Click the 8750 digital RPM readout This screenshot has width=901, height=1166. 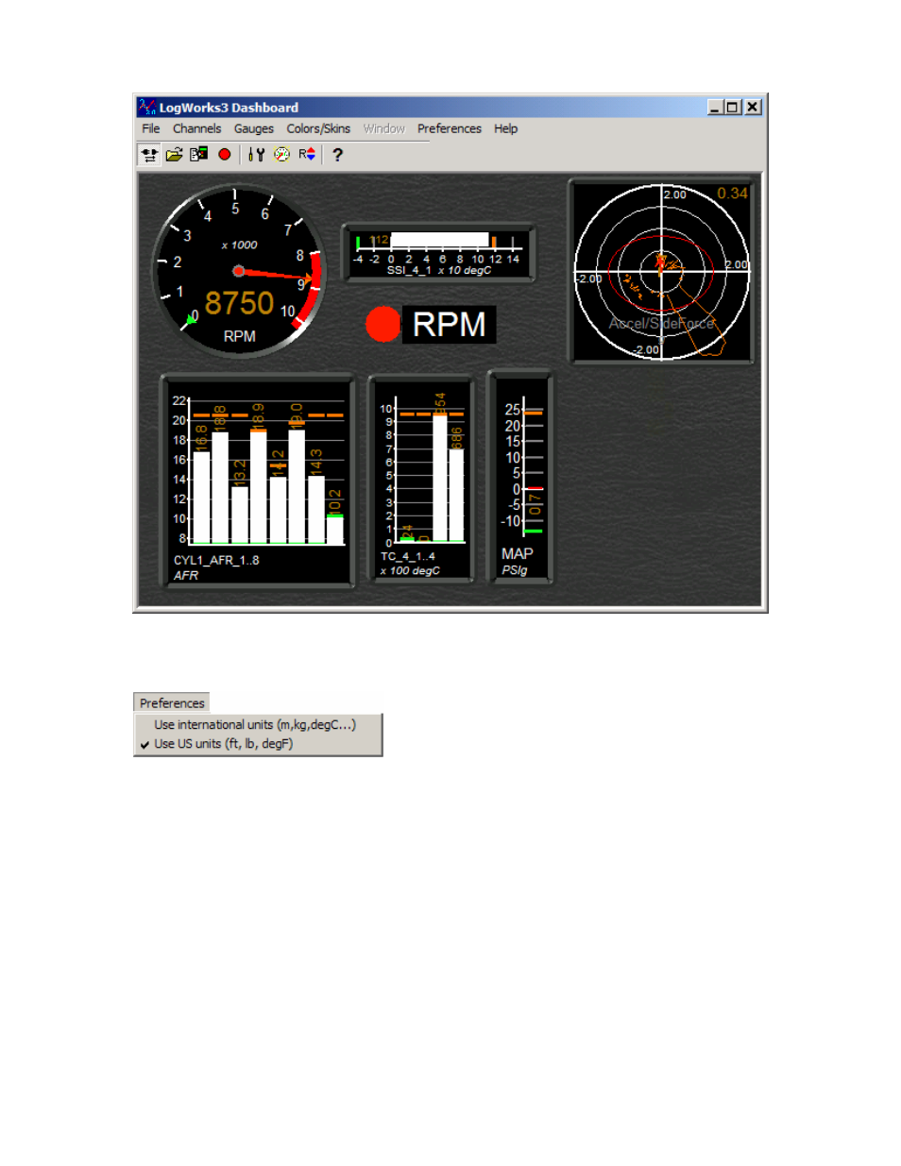(x=239, y=303)
